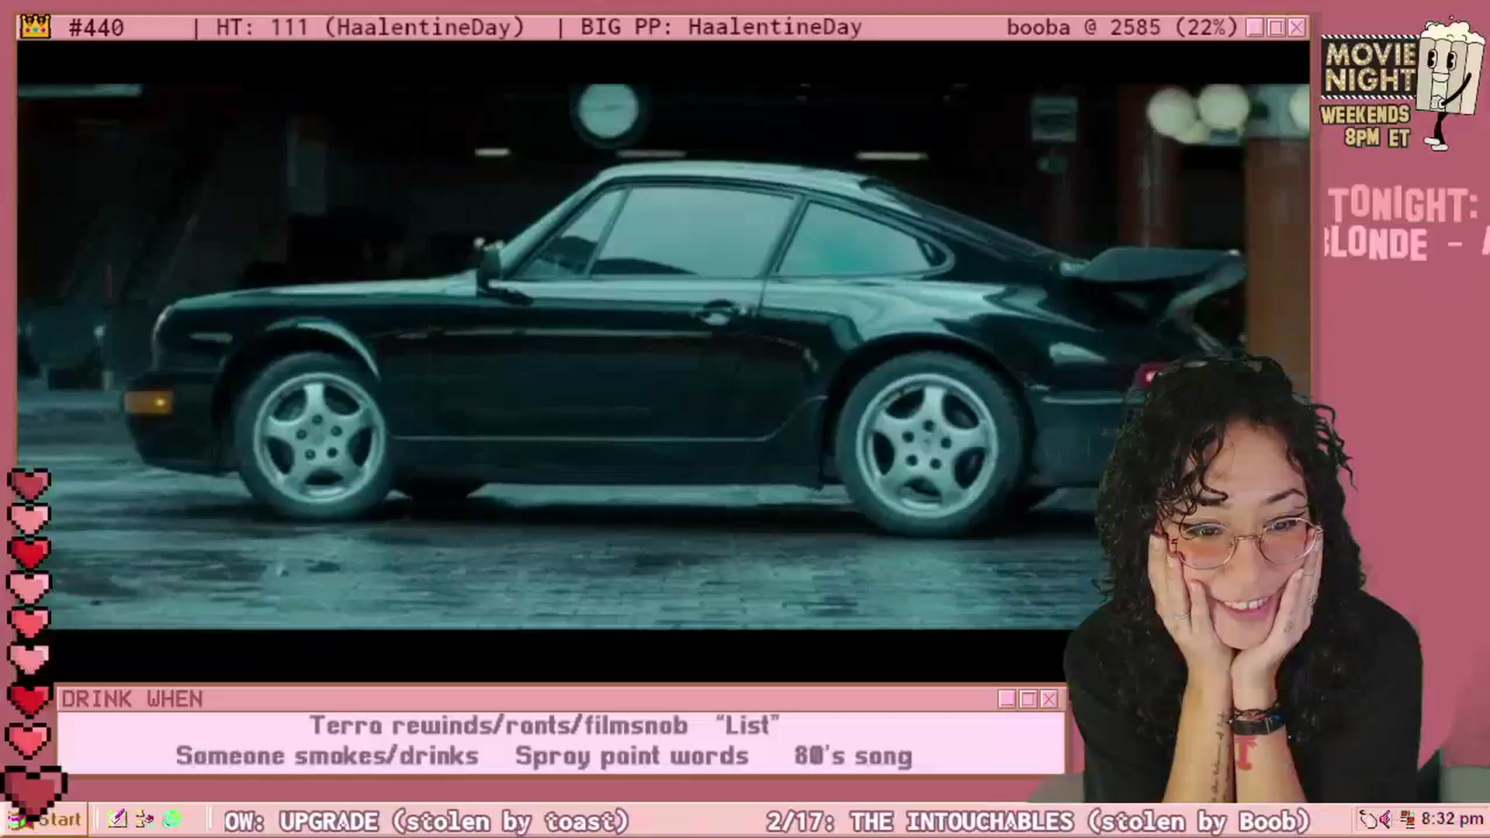Click the Someone smokes/drinks rule
Viewport: 1490px width, 838px height.
pos(327,757)
